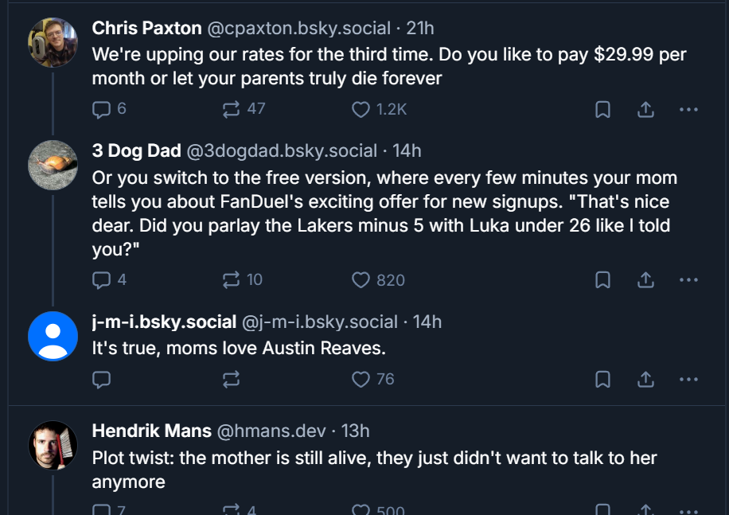
Task: Repost the Austin Reaves comment
Action: point(232,379)
